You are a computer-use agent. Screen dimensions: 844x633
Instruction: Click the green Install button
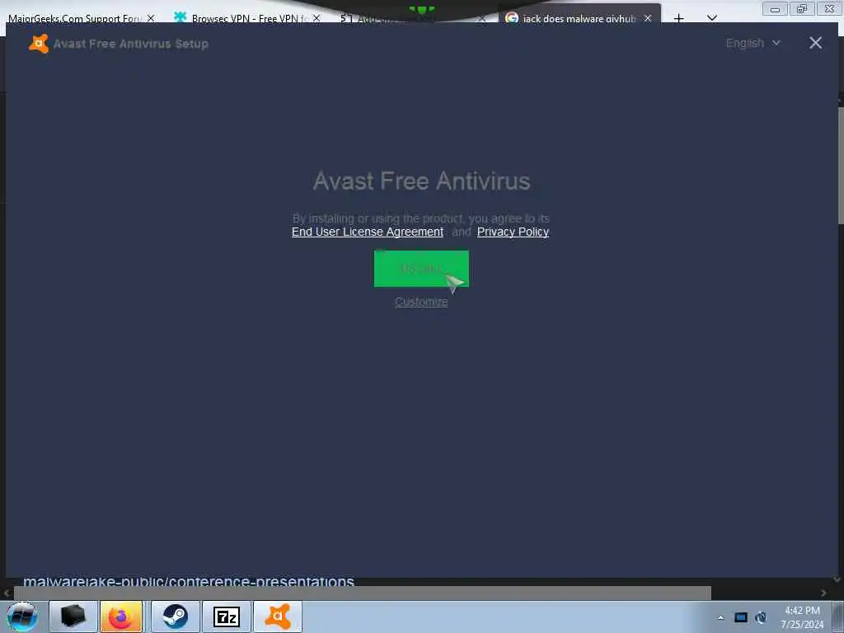[x=421, y=269]
